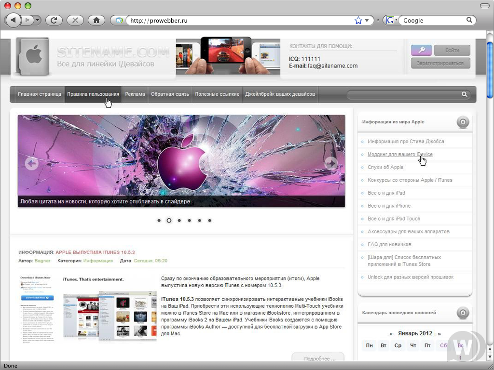The image size is (494, 370).
Task: Open Правила пользования menu item
Action: point(93,94)
